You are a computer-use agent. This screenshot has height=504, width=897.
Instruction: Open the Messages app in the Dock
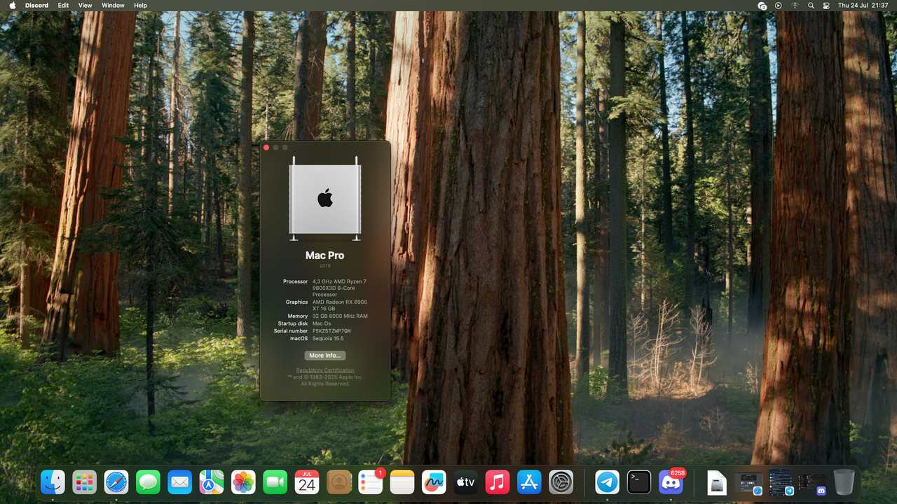pyautogui.click(x=148, y=482)
